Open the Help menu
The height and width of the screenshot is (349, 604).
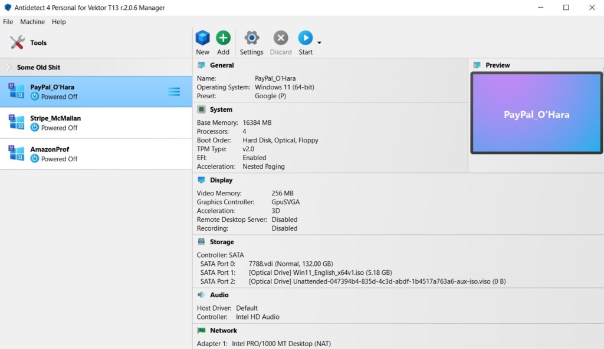[x=59, y=22]
